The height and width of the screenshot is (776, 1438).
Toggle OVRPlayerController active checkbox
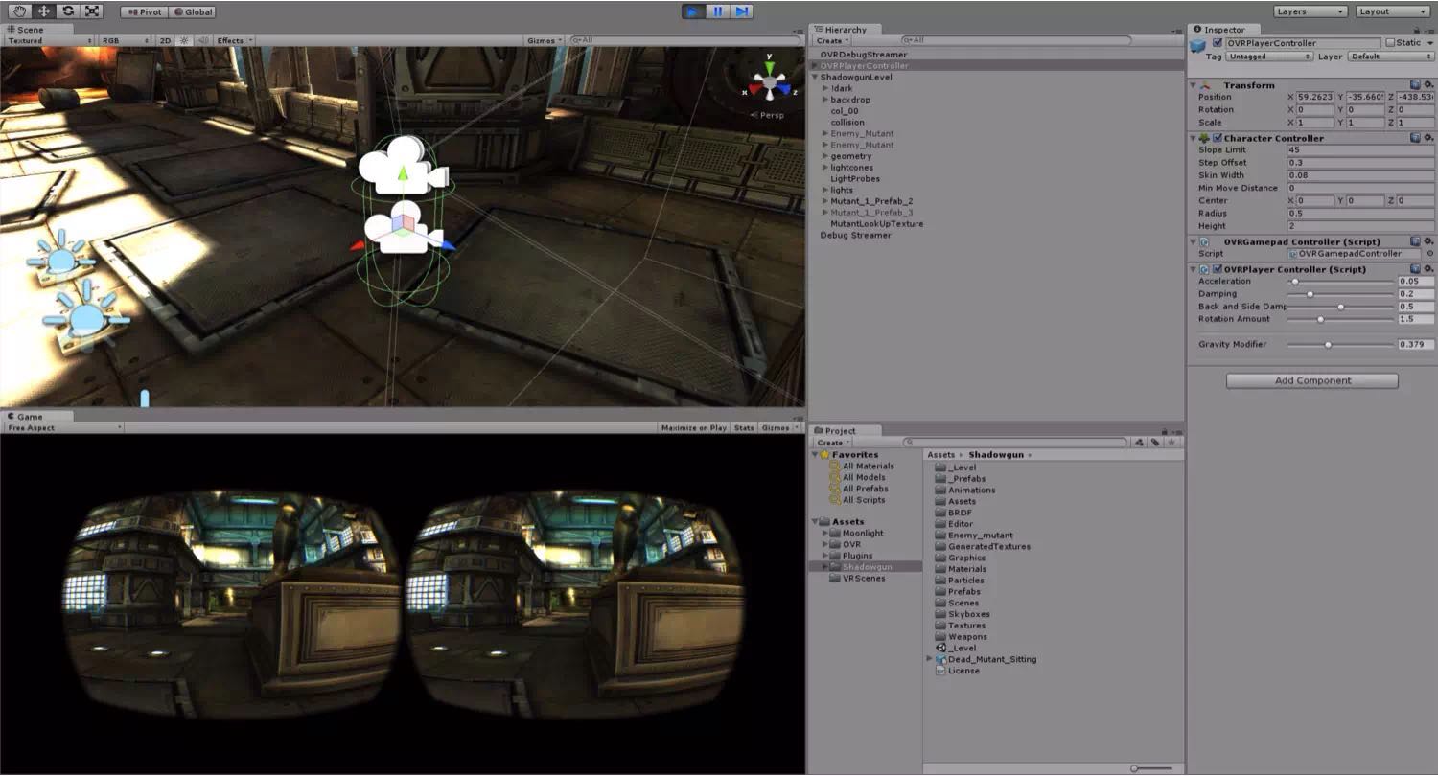click(x=1218, y=43)
